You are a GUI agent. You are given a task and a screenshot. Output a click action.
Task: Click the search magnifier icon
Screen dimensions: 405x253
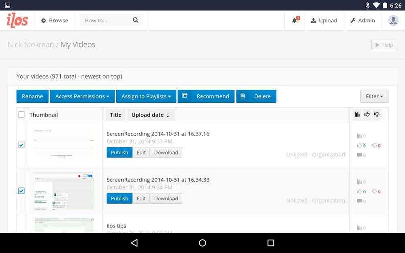coord(136,20)
